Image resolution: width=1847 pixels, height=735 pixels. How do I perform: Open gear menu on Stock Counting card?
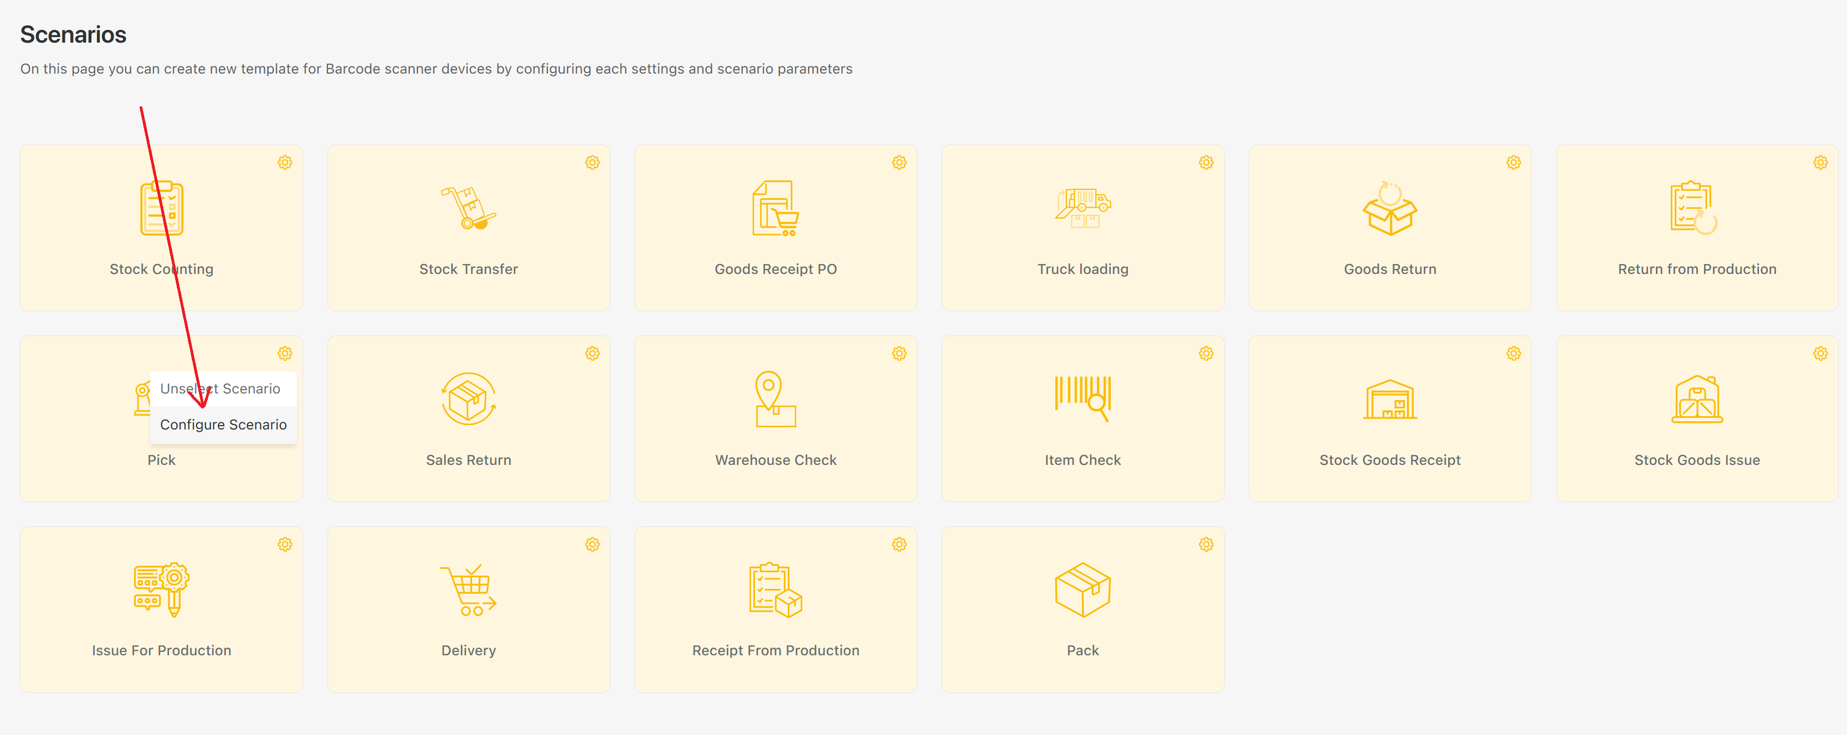pyautogui.click(x=285, y=163)
